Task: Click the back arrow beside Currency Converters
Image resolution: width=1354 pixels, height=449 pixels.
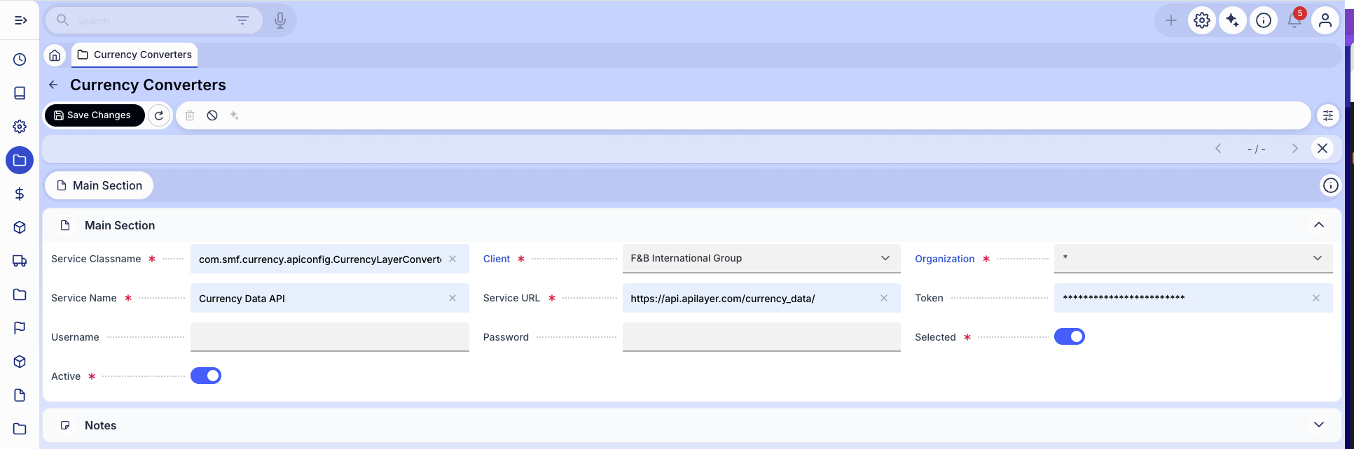Action: 53,85
